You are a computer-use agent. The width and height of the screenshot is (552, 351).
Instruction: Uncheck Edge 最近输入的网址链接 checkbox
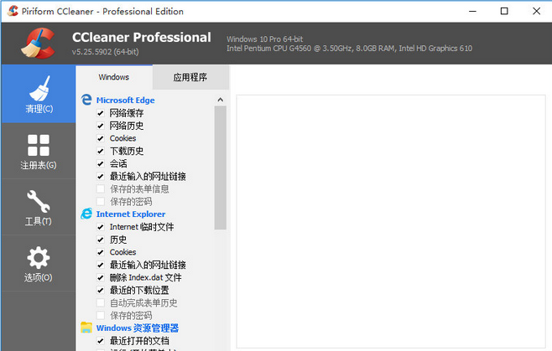[101, 176]
